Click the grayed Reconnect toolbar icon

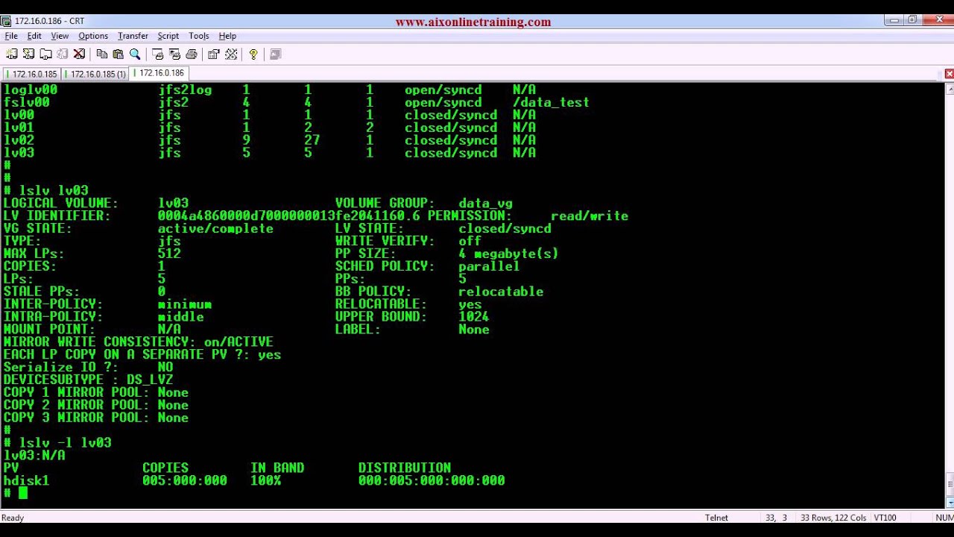tap(63, 54)
